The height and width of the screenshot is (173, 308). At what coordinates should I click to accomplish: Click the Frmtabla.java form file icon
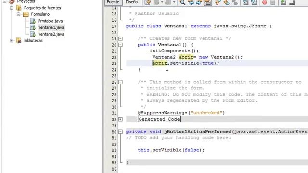(33, 21)
